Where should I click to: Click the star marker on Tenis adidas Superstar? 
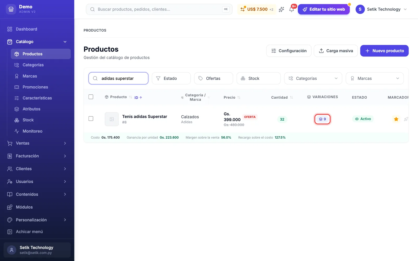pos(396,119)
